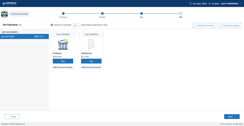Click Alabama card's Due 10/15/24 header
The height and width of the screenshot is (126, 244).
pos(91,34)
